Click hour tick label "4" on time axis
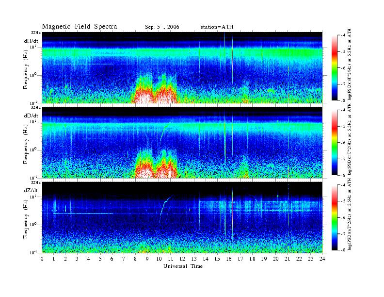384x297 pixels. 89,259
